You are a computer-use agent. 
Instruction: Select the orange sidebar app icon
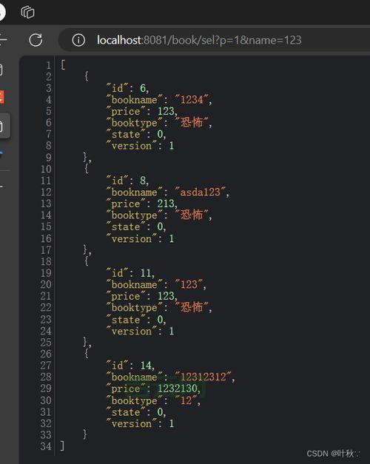1,97
